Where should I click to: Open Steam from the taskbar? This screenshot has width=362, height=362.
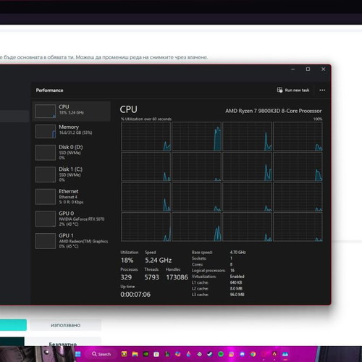point(210,354)
